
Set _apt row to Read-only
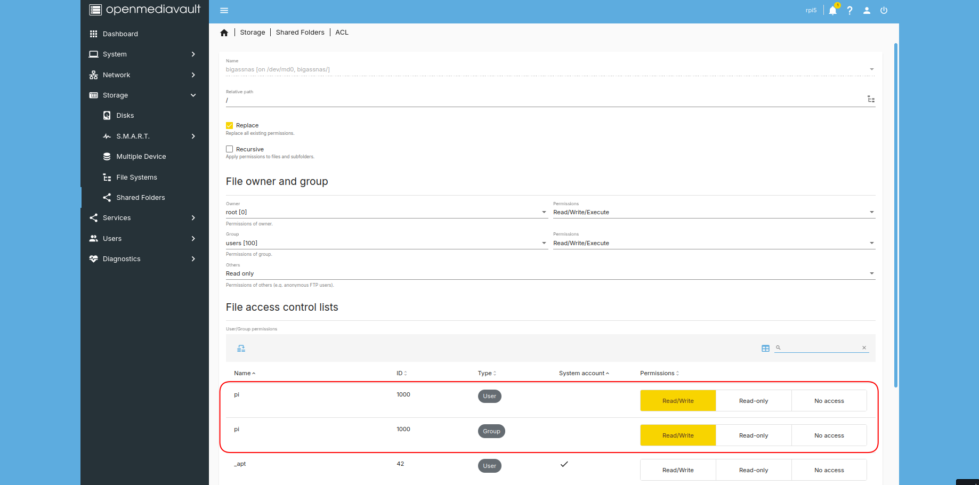(754, 470)
